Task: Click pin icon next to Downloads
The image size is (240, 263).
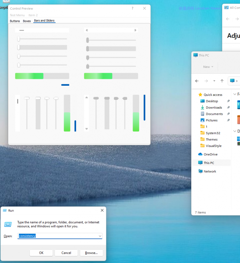Action: pyautogui.click(x=228, y=107)
